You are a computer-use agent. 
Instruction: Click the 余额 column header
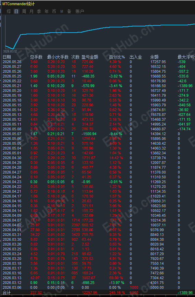tap(154, 57)
